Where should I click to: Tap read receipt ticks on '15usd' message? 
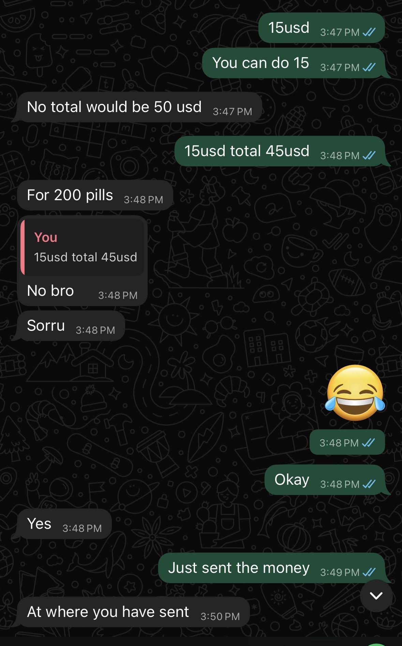369,32
